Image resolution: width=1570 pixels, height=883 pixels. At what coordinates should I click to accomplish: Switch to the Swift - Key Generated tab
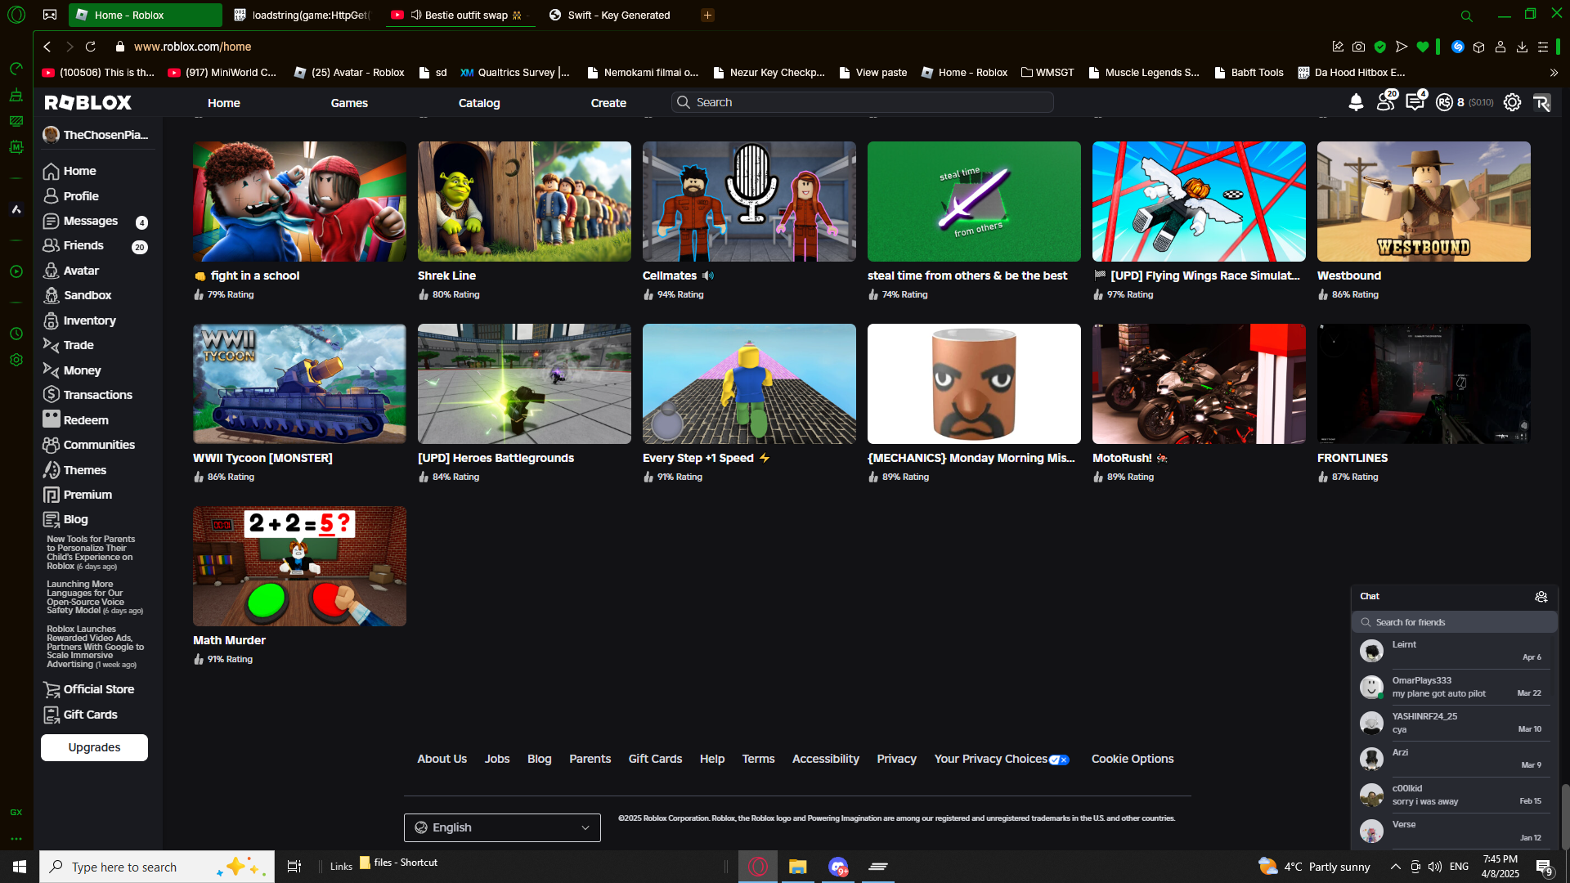pyautogui.click(x=618, y=15)
